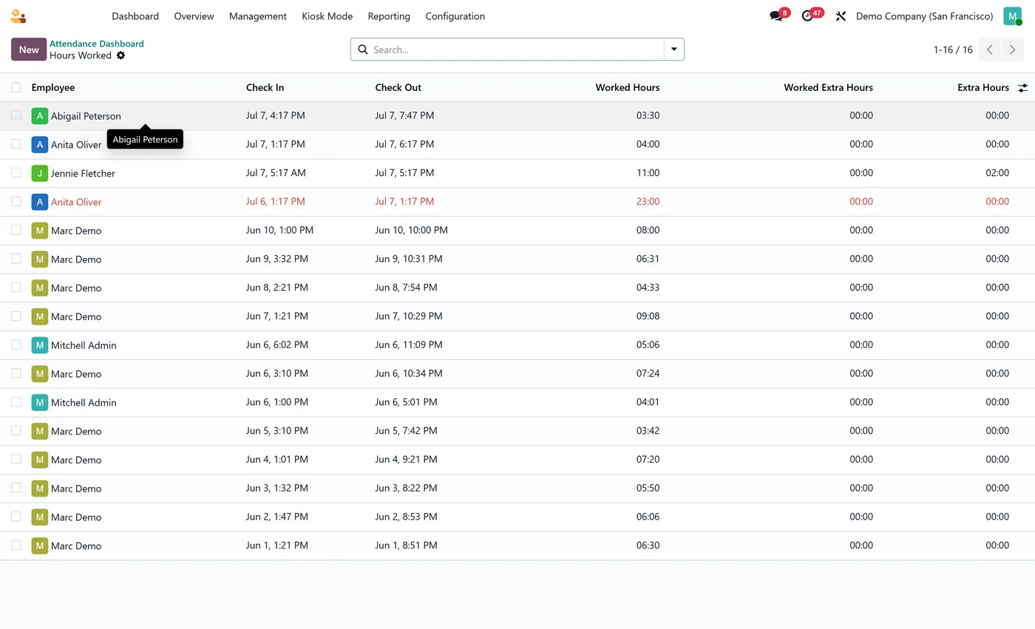
Task: Click the Jun 2, 1:47 PM check in cell
Action: 277,517
